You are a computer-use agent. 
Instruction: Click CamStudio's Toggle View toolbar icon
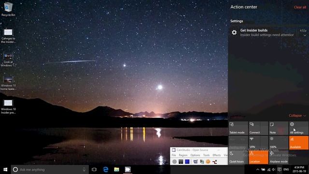pos(195,161)
